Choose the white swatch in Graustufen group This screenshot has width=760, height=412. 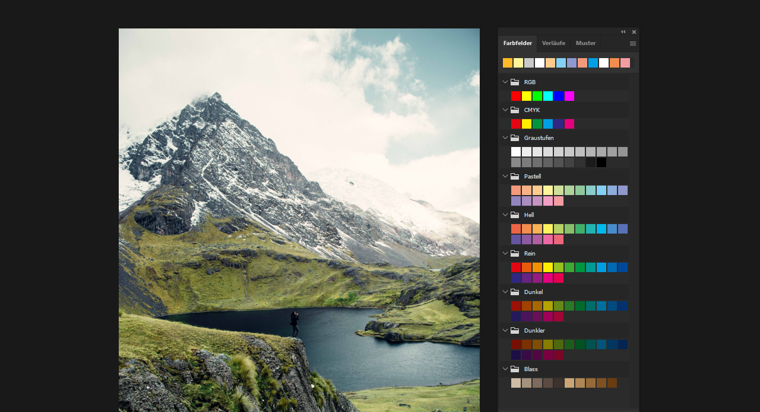click(516, 152)
